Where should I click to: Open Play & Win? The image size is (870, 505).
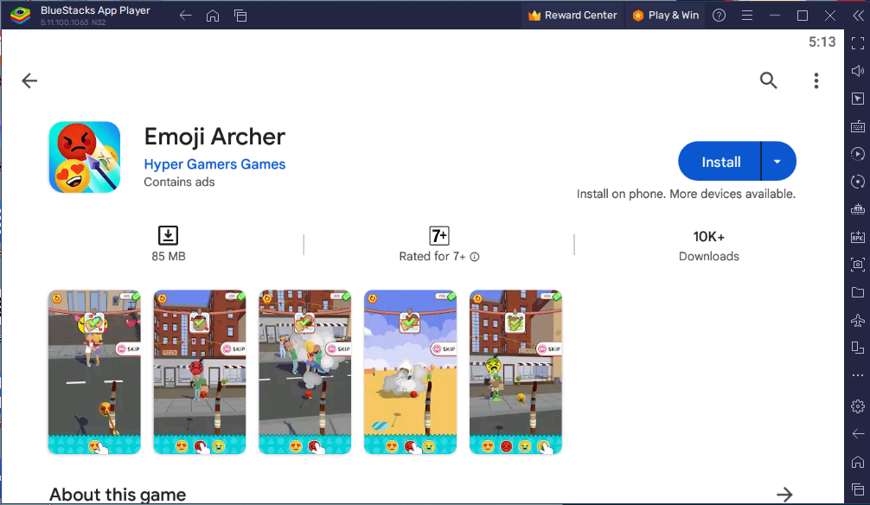[x=665, y=16]
